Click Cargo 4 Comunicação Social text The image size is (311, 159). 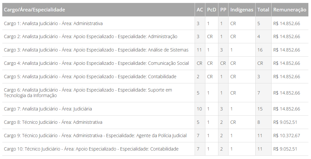(96, 63)
